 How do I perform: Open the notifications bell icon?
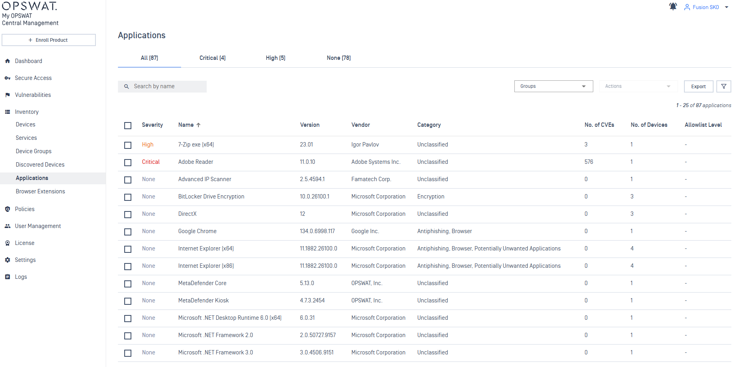pos(673,6)
